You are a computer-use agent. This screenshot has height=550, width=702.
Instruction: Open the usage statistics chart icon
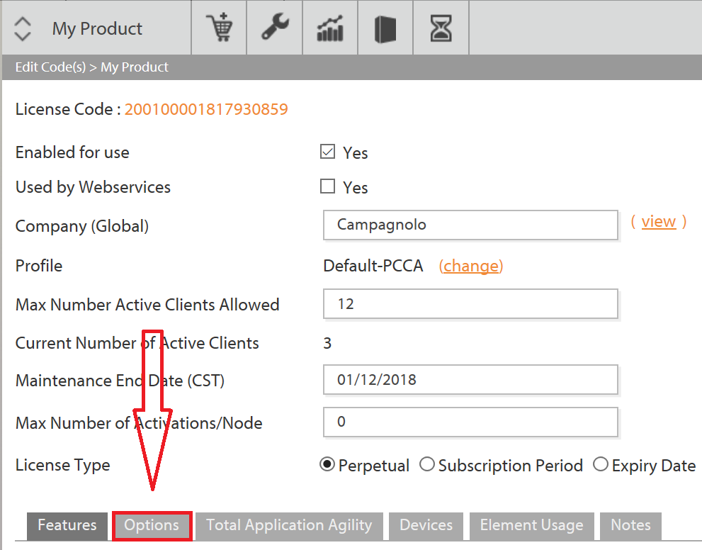click(329, 27)
